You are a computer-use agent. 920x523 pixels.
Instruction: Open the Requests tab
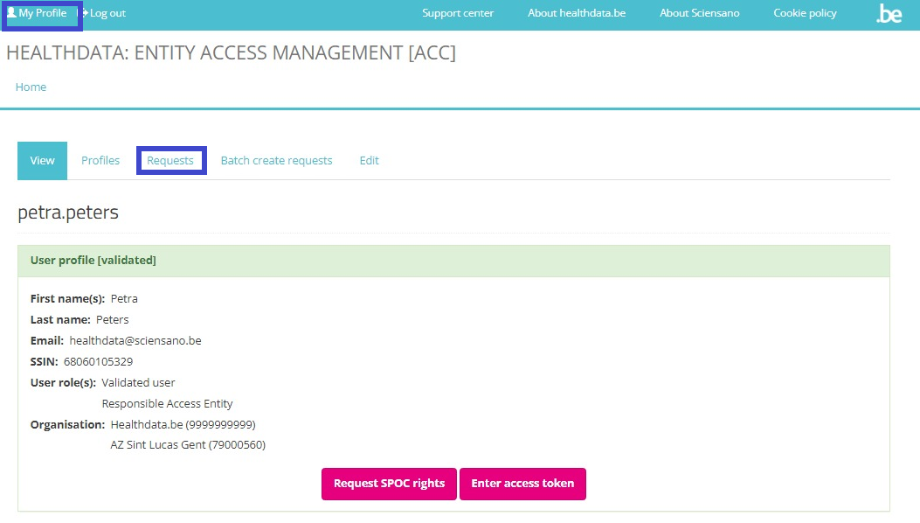click(x=170, y=161)
